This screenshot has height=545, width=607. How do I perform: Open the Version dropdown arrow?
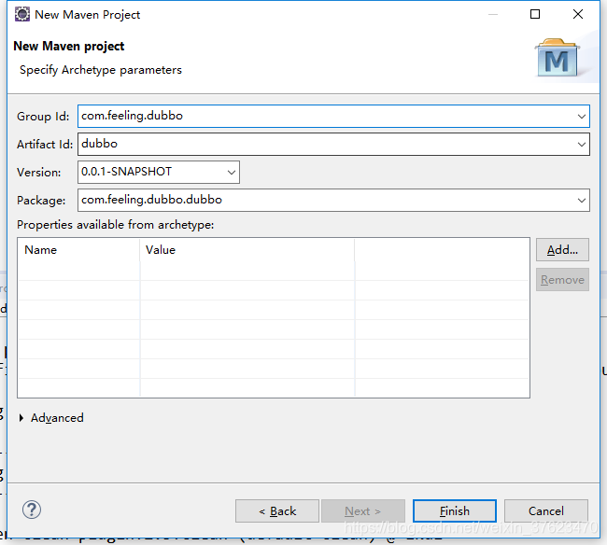point(231,172)
